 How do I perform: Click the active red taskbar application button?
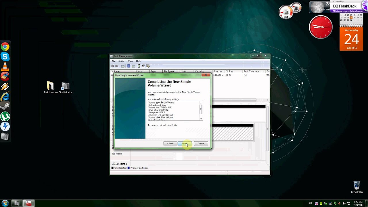(x=29, y=203)
